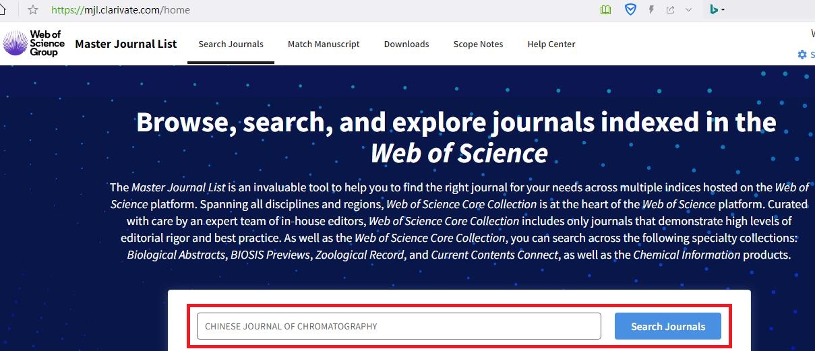Click the lightning bolt icon
This screenshot has width=815, height=351.
(x=651, y=10)
